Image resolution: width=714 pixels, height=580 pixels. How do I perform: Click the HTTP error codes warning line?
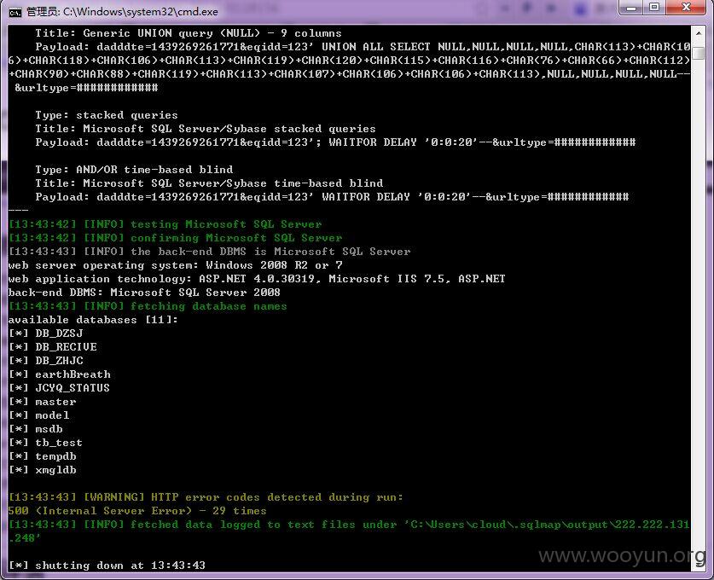[206, 497]
